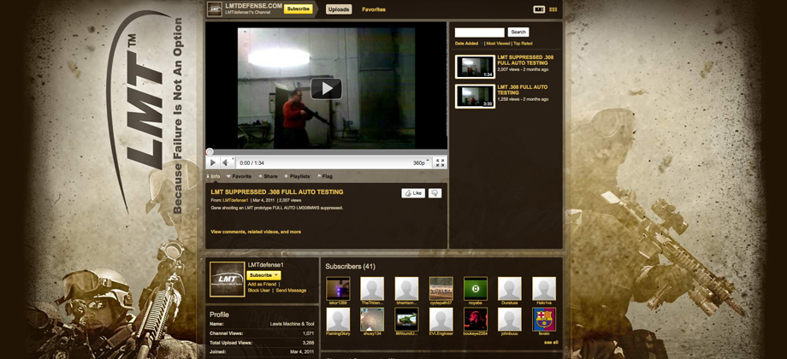Screen dimensions: 787x359
Task: Open thumbnail of LMT .308 FULL AUTO video
Action: coord(475,97)
